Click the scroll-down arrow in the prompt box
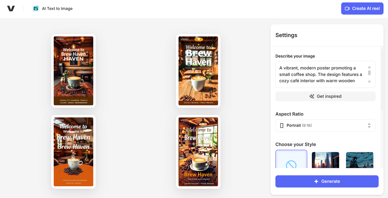The image size is (388, 198). [369, 82]
